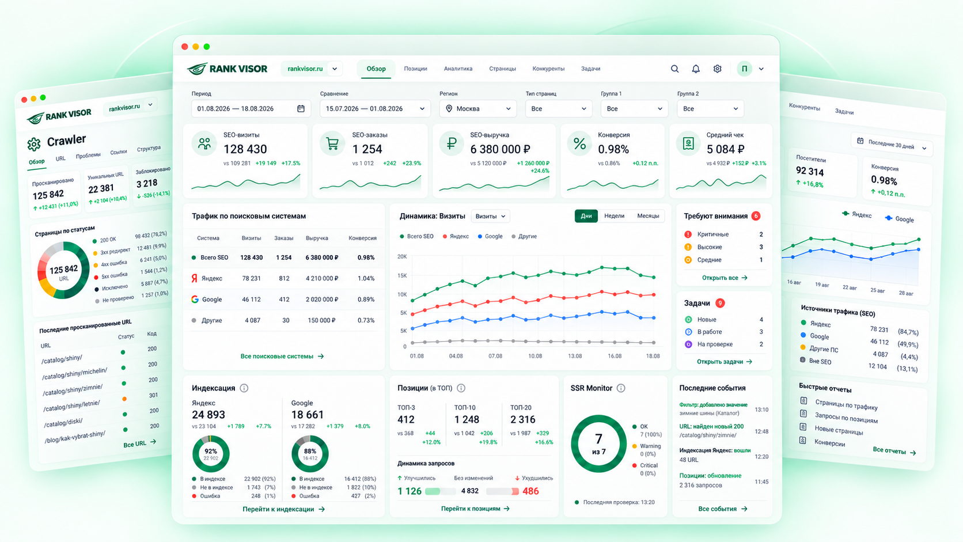This screenshot has height=542, width=963.
Task: Click the Критичные alert icon
Action: [688, 234]
